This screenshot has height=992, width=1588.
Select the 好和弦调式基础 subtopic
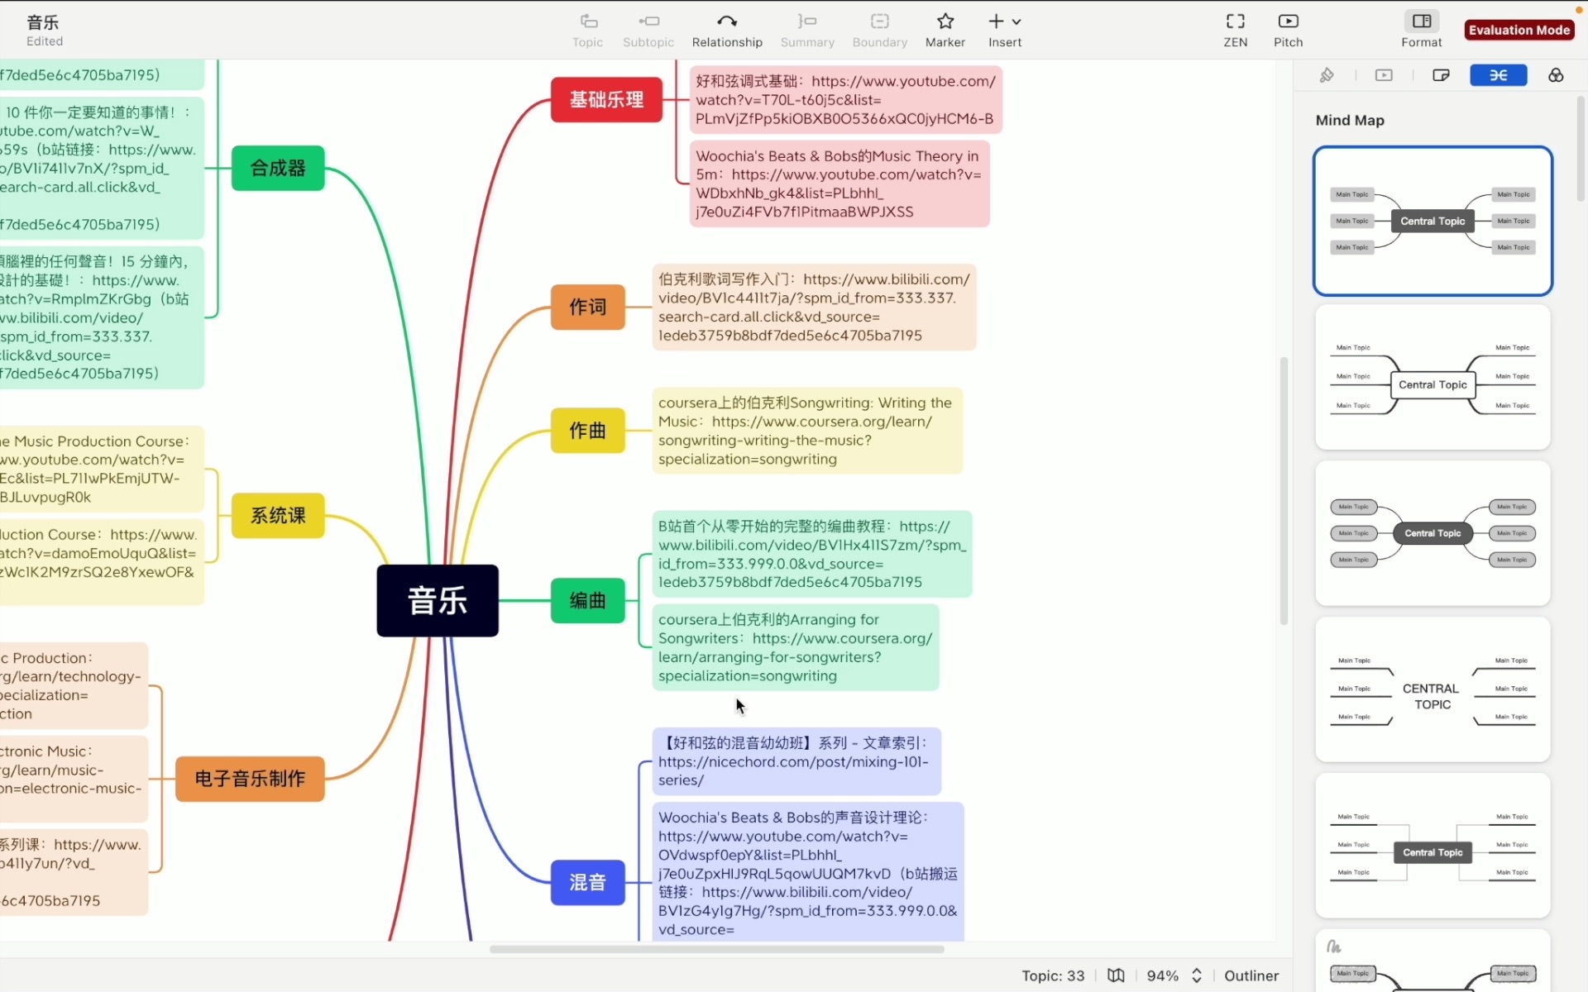(x=845, y=100)
